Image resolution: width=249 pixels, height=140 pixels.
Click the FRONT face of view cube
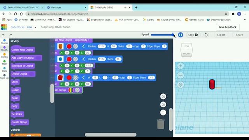[186, 54]
